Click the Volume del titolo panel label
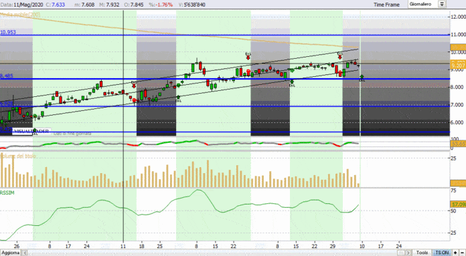This screenshot has width=466, height=256. pyautogui.click(x=18, y=156)
